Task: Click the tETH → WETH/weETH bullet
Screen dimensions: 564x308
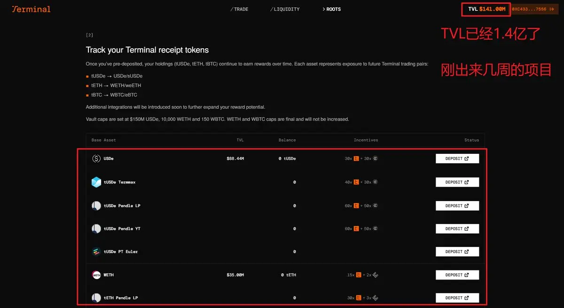Action: click(x=116, y=85)
